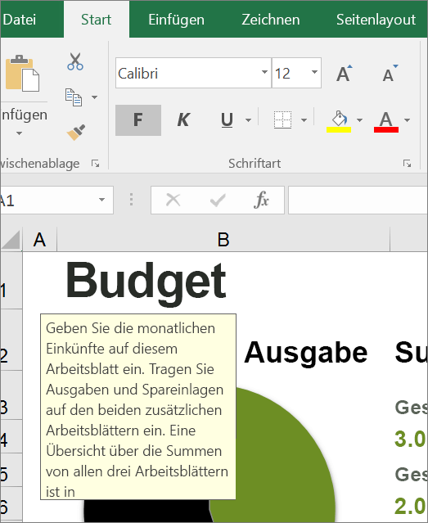Toggle underline with the U button
The image size is (428, 523).
pos(227,120)
